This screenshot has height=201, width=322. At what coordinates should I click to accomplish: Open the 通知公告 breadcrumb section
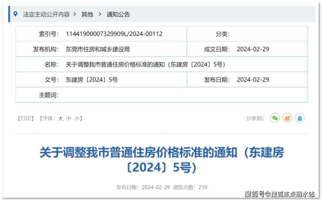[x=118, y=14]
